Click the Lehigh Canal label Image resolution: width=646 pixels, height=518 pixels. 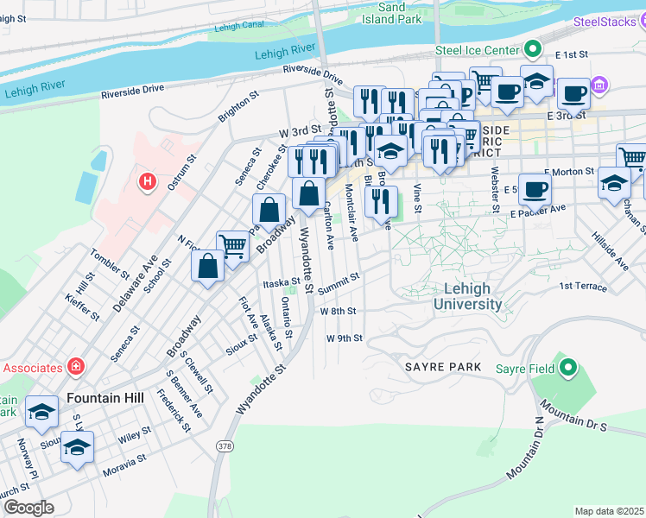pos(239,27)
